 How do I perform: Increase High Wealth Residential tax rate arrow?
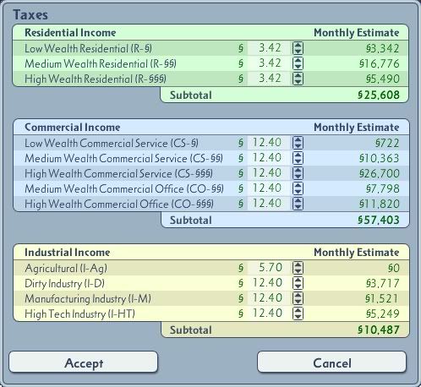pos(298,75)
